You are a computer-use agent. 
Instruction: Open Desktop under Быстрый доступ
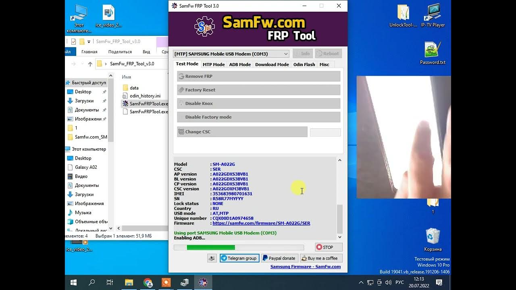[x=83, y=92]
